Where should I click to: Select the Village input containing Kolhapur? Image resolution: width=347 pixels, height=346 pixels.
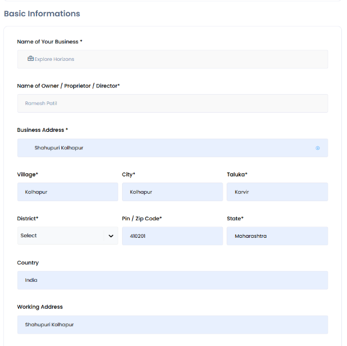point(67,192)
